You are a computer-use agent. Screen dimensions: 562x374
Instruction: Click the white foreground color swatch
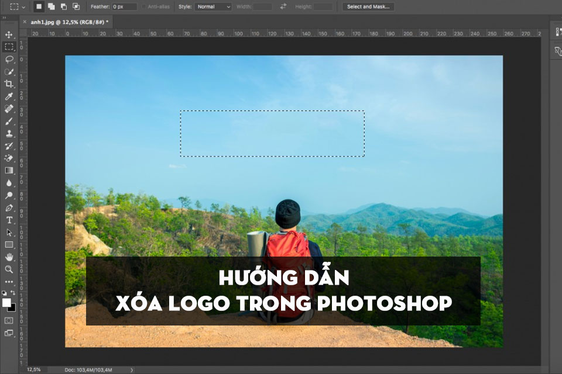(6, 302)
